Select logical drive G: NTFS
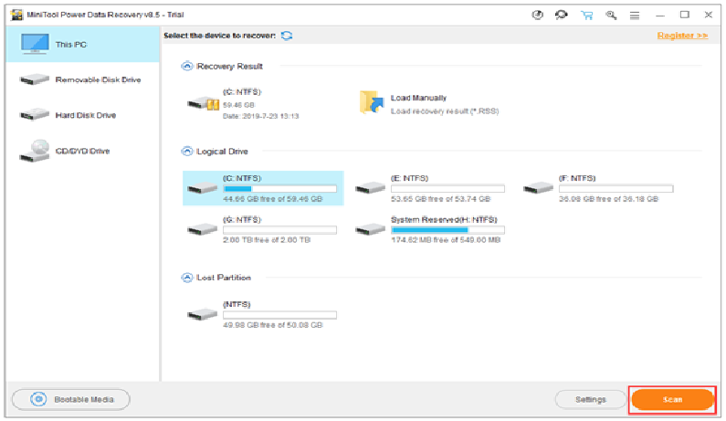Screen dimensions: 726x421 [x=261, y=229]
